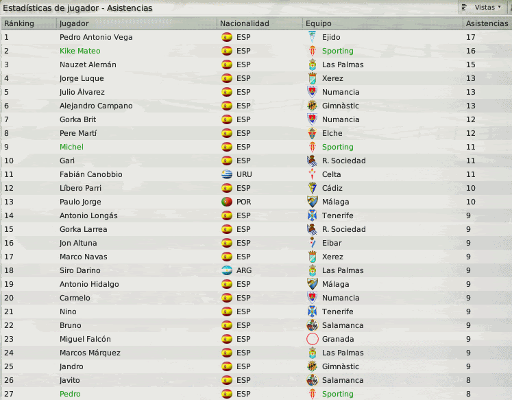Viewport: 512px width, 400px height.
Task: Click the Portugal flag for Paulo Jorge
Action: [x=227, y=202]
